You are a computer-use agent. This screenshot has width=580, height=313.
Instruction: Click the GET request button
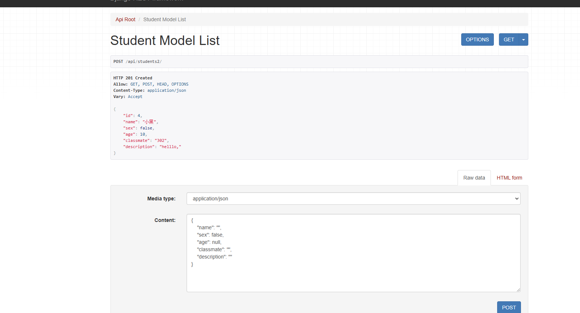509,39
